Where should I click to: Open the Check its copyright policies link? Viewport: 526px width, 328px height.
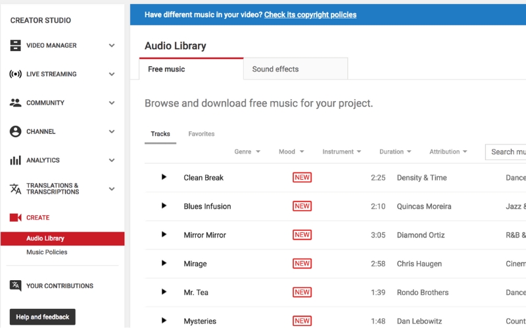(x=310, y=14)
